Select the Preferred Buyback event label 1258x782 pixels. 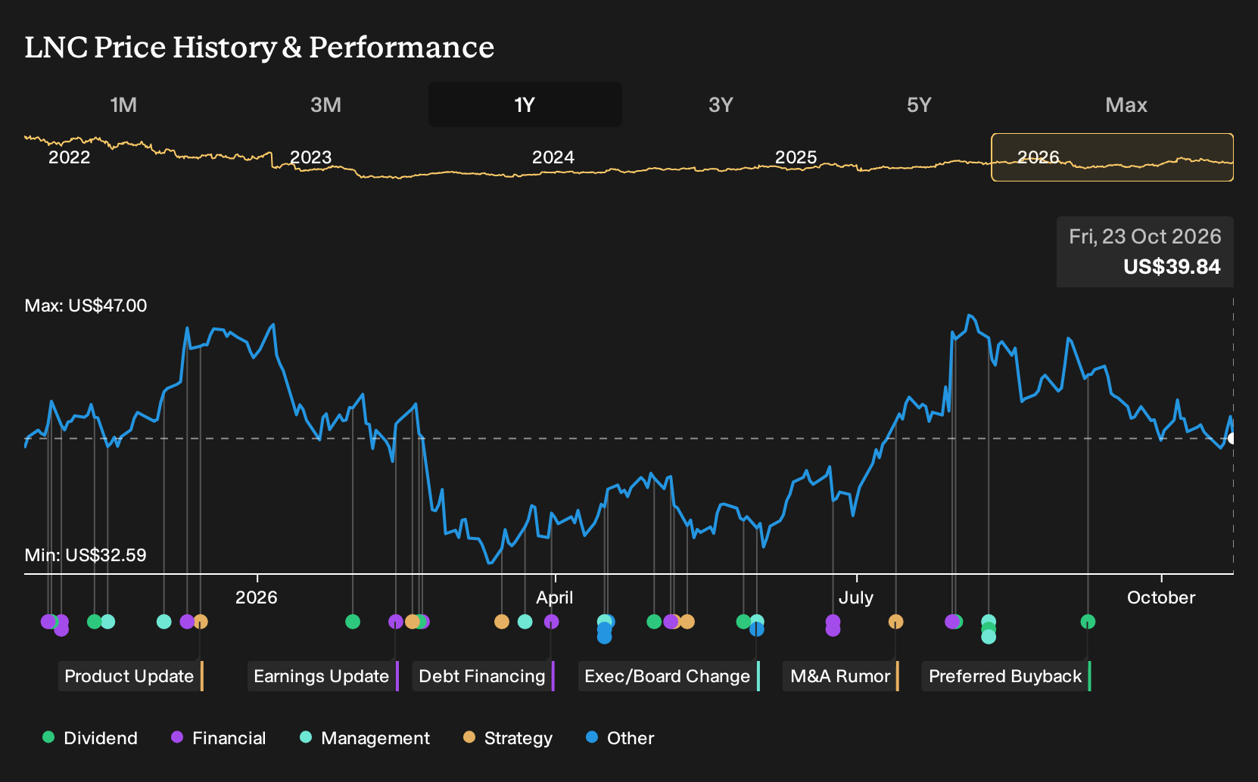click(1006, 676)
